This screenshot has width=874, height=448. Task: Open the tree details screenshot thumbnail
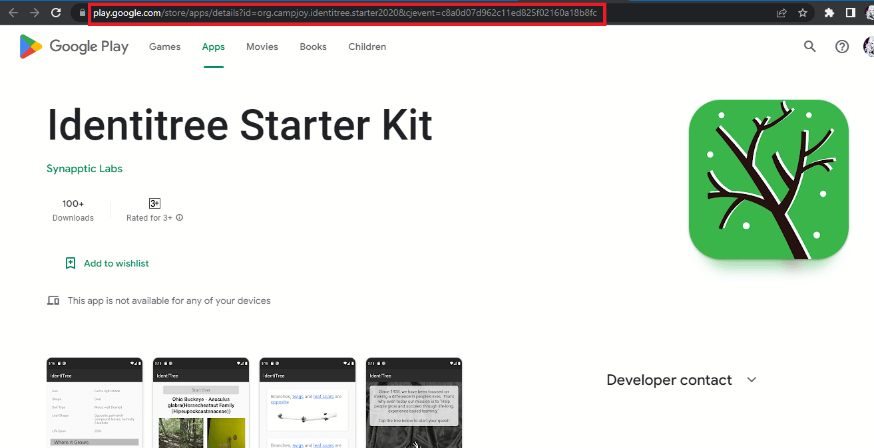95,403
